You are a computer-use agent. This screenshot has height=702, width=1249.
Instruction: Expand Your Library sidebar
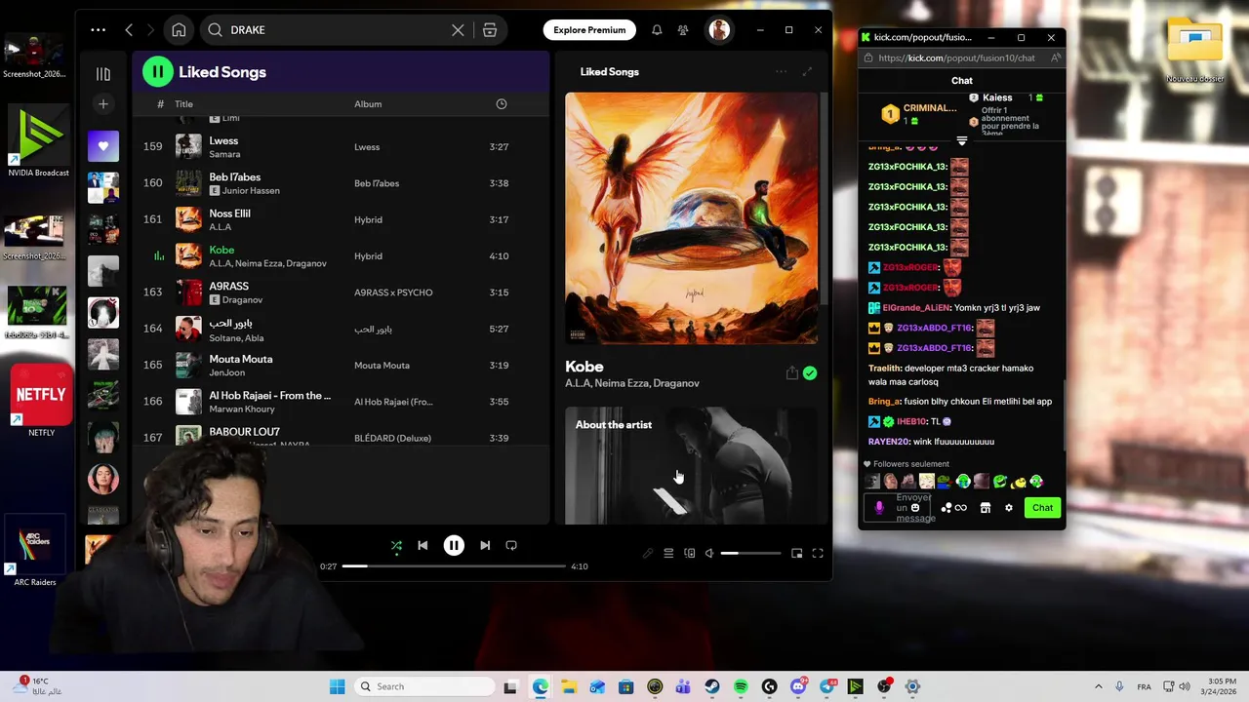[x=103, y=74]
